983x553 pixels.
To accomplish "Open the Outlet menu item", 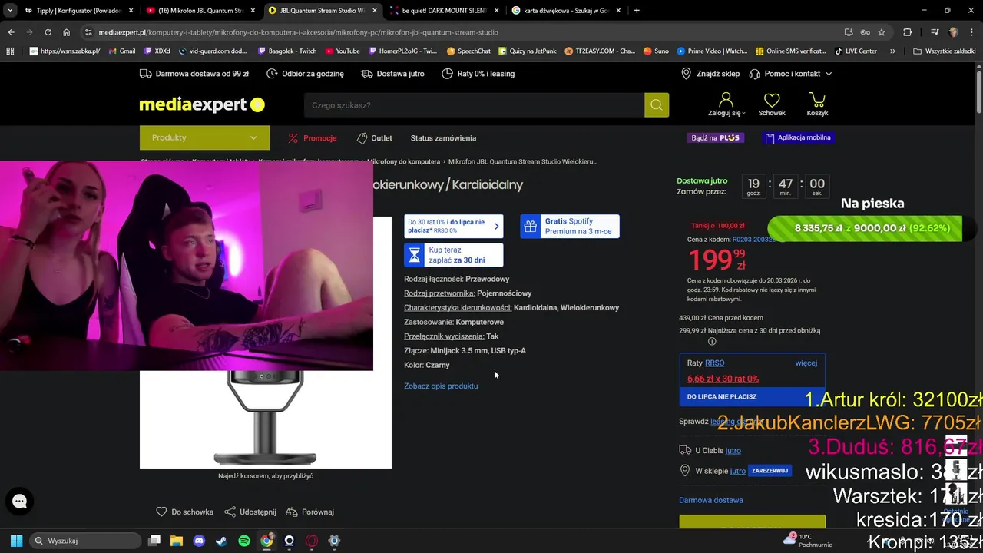I will click(x=375, y=138).
